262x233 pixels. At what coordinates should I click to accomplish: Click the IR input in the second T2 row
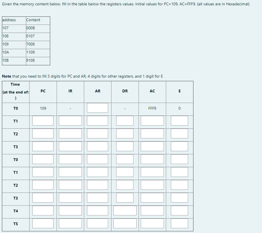[70, 185]
